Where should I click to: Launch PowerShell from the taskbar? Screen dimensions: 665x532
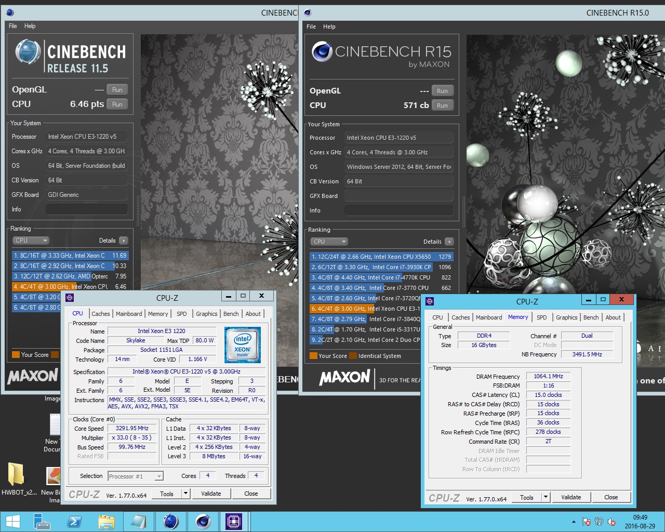(74, 522)
